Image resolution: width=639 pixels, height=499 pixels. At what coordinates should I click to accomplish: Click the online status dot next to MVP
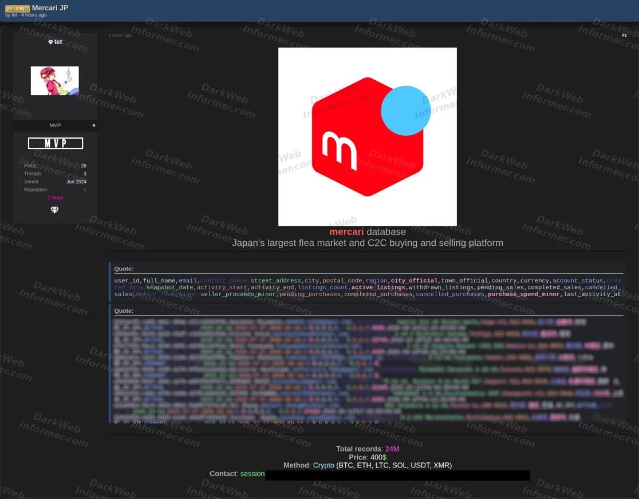[x=94, y=125]
